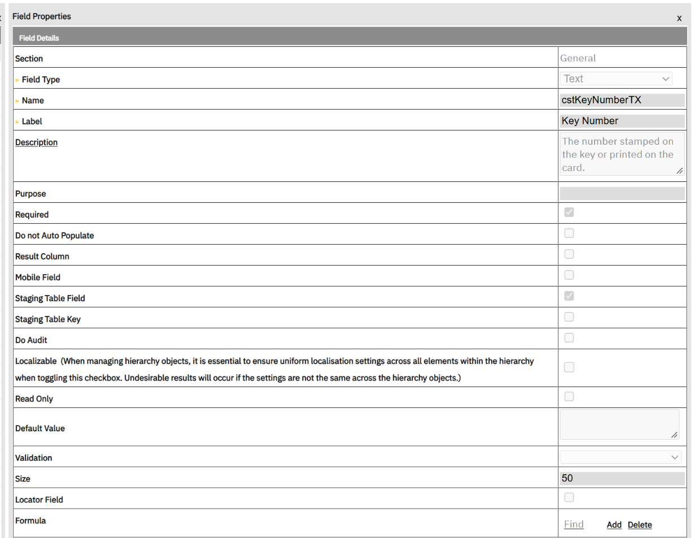Image resolution: width=699 pixels, height=538 pixels.
Task: Click the 'Validation' row label
Action: click(34, 458)
